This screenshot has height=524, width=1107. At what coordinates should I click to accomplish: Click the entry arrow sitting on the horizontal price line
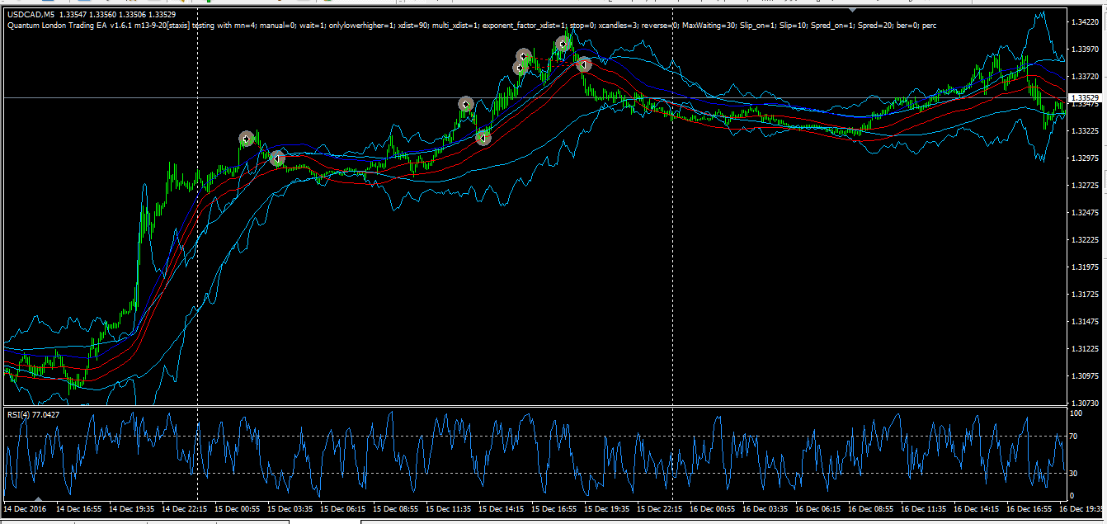[465, 104]
